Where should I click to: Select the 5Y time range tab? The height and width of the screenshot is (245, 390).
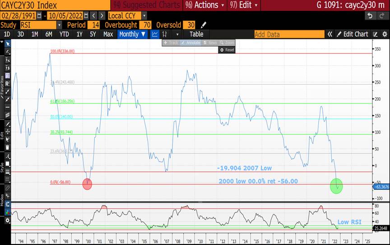click(x=93, y=34)
